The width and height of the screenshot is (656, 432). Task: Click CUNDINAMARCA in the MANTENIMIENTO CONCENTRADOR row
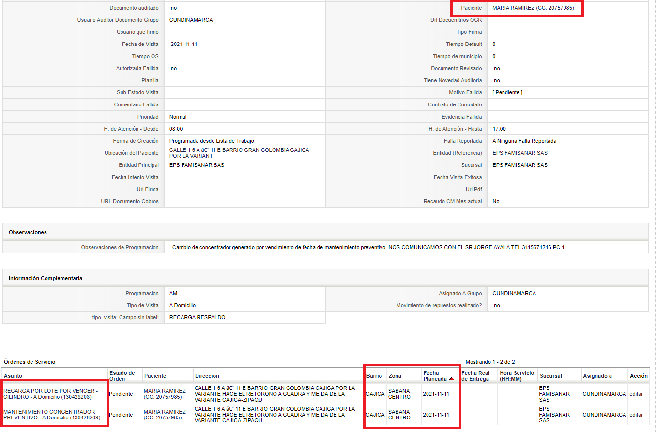pyautogui.click(x=604, y=415)
